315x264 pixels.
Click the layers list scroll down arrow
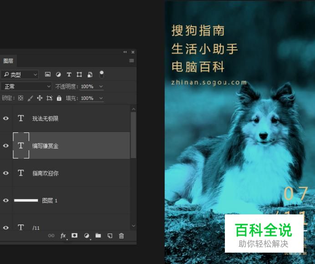(x=133, y=226)
